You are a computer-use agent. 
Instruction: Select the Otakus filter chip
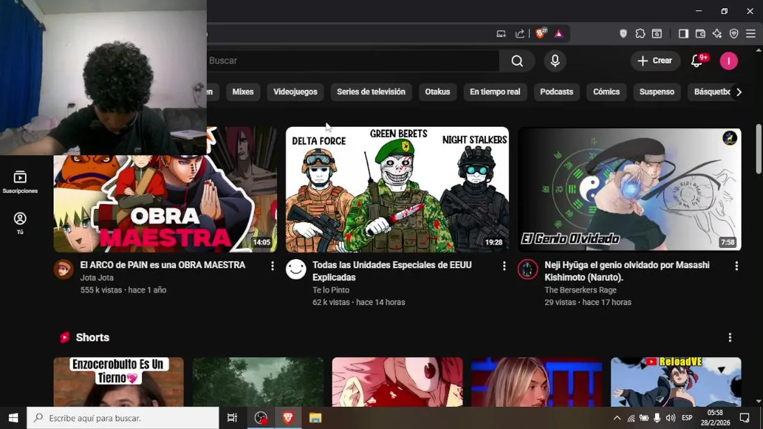click(x=437, y=92)
